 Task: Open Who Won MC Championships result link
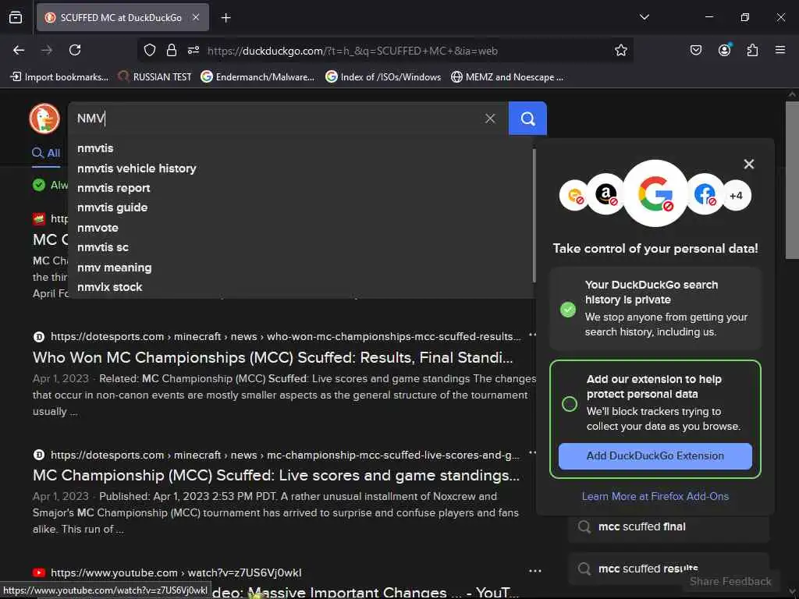272,357
